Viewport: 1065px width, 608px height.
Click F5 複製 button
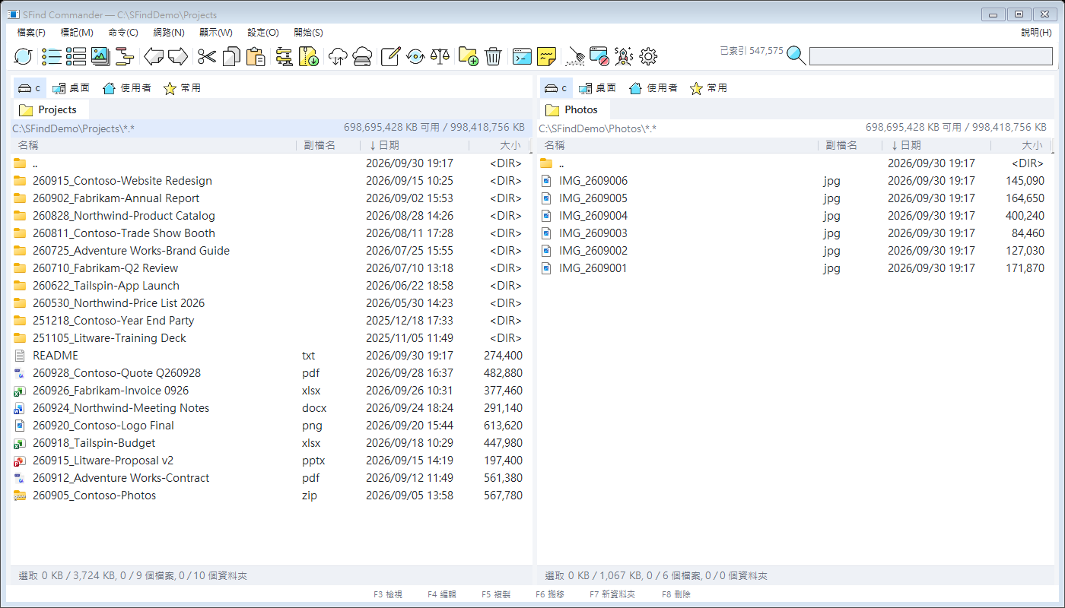(496, 594)
